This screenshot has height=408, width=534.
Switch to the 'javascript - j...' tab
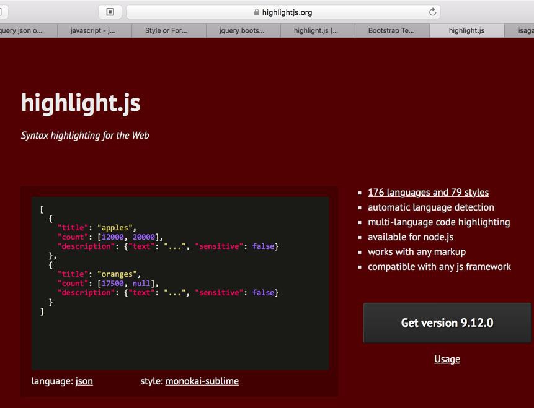[94, 30]
